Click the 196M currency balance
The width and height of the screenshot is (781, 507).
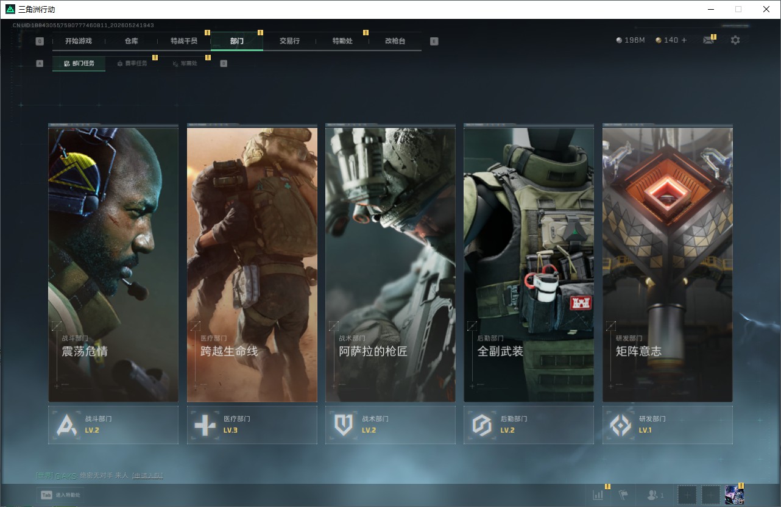point(630,40)
